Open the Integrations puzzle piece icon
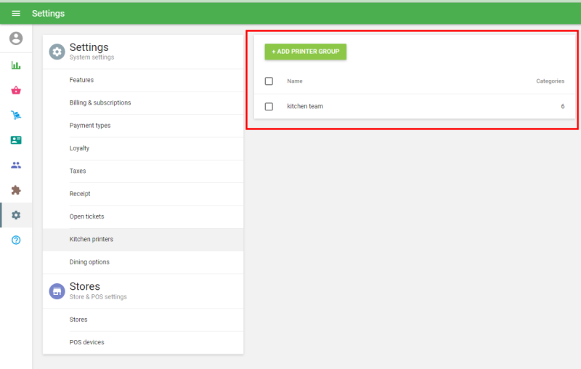The width and height of the screenshot is (581, 369). click(16, 190)
